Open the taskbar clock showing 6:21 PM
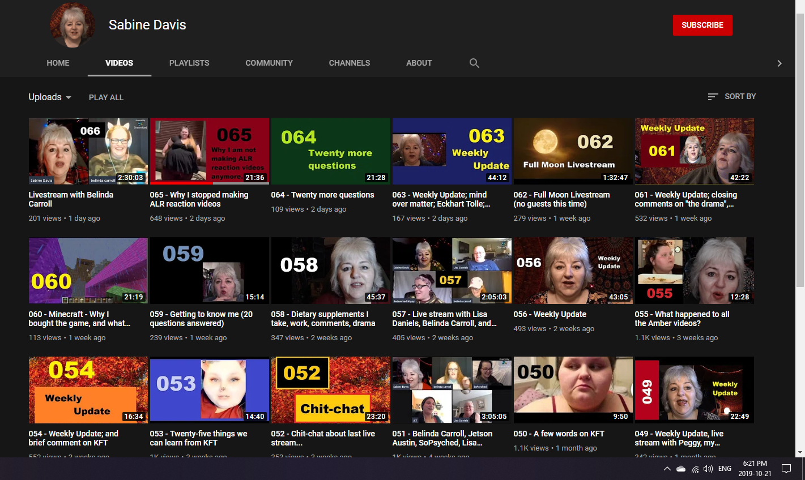Screen dimensions: 805x480 pos(755,469)
